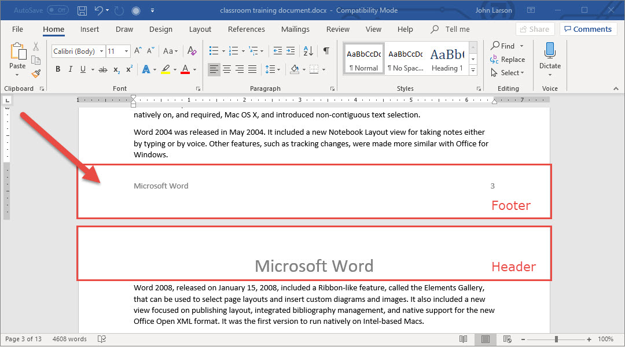Click the Center alignment icon

point(227,69)
